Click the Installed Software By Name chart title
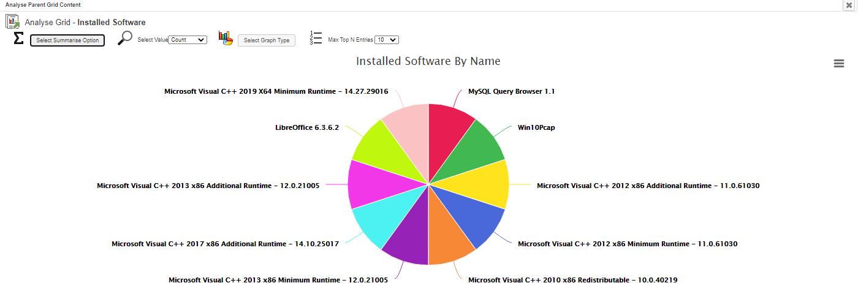This screenshot has width=858, height=283. coord(428,61)
